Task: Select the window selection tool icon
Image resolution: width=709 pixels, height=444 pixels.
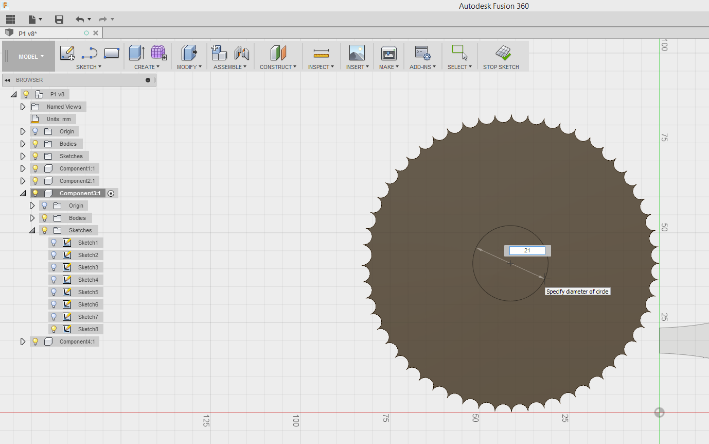Action: pyautogui.click(x=459, y=53)
